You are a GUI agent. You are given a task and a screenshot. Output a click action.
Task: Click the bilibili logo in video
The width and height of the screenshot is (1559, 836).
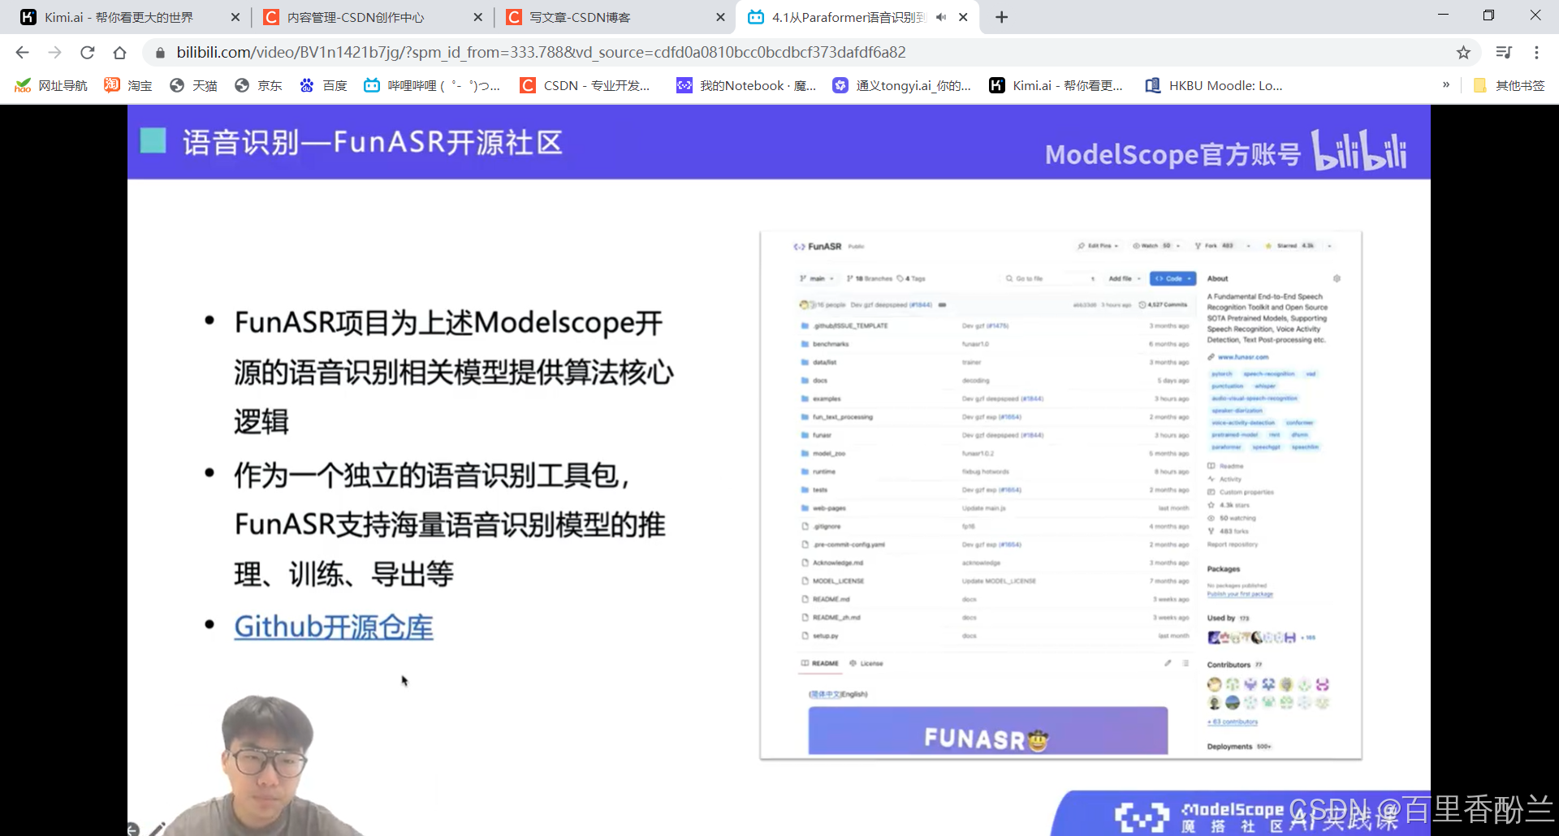coord(1360,150)
